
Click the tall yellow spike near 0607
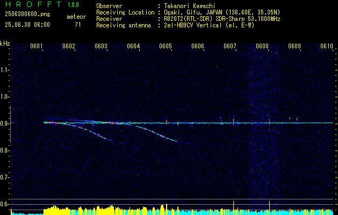[233, 208]
